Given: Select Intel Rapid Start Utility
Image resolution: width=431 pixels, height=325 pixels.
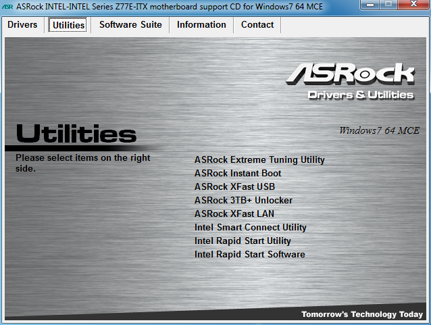Looking at the screenshot, I should [x=243, y=241].
